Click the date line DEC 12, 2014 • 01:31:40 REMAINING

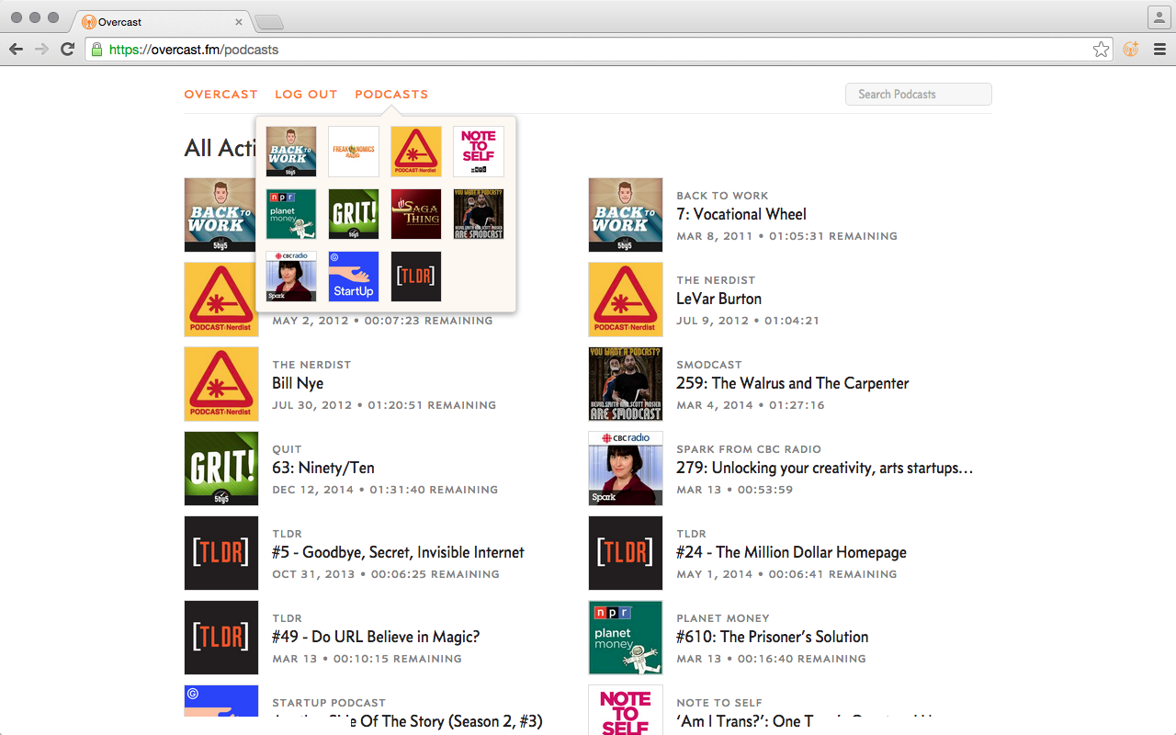pos(385,490)
